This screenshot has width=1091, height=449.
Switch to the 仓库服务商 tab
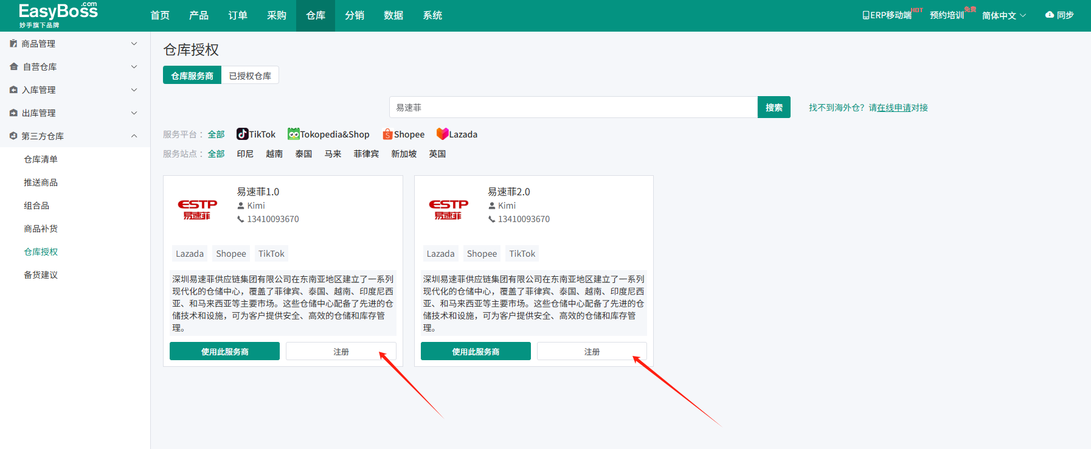(192, 75)
